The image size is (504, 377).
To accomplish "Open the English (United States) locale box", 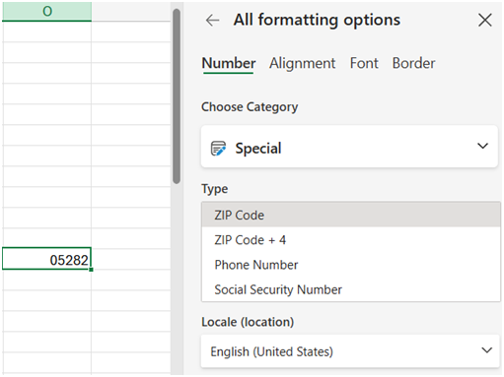I will 350,351.
